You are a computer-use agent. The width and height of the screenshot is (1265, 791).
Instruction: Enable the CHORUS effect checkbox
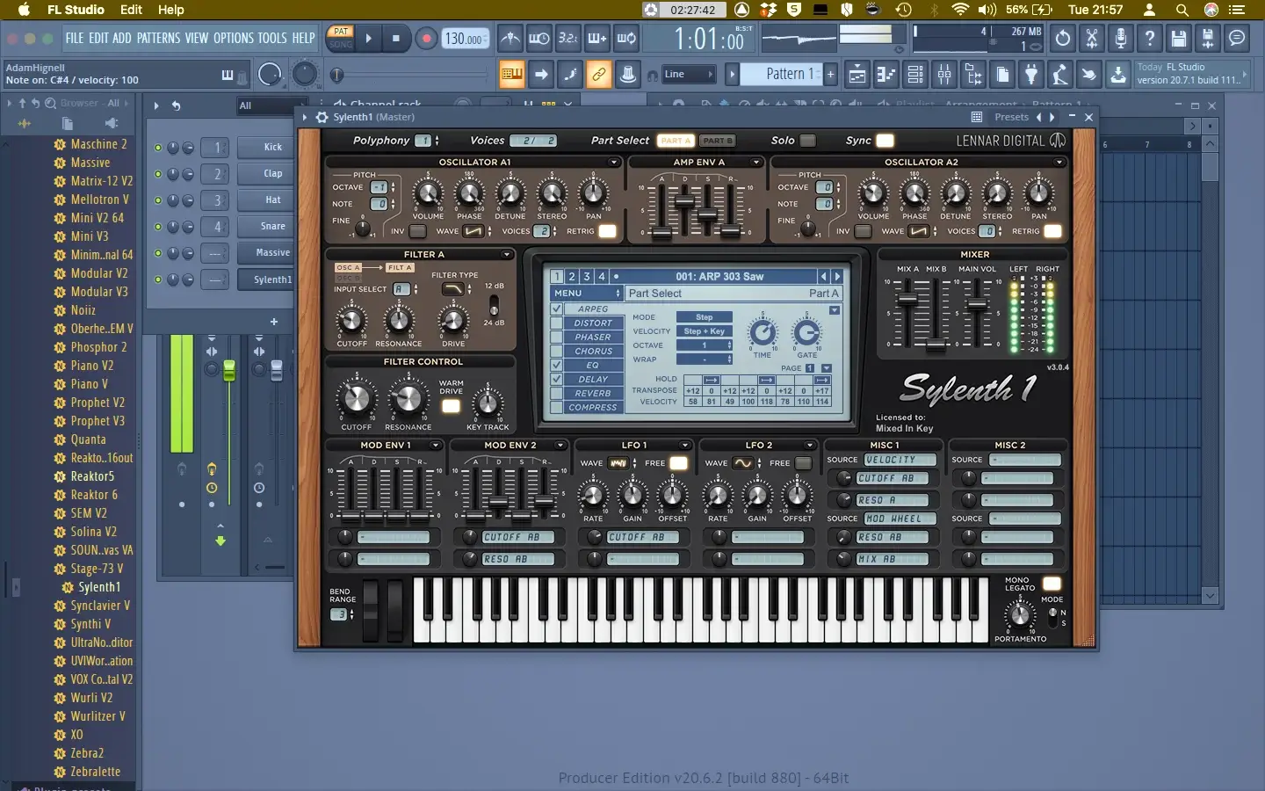click(x=557, y=352)
